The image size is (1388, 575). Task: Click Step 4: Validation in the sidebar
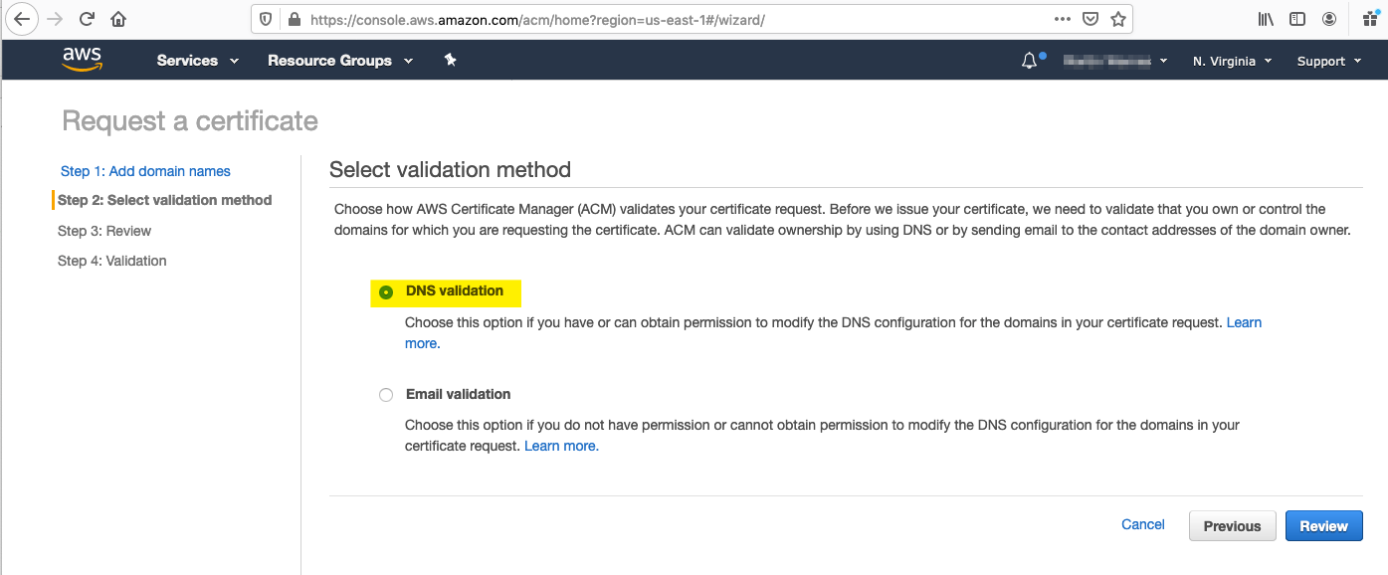112,261
